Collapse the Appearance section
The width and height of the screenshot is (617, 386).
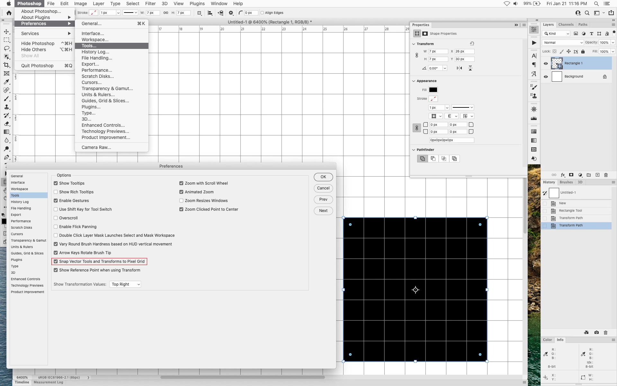coord(414,81)
